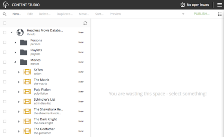This screenshot has width=224, height=137.
Task: Click the Persons folder icon
Action: (x=24, y=42)
